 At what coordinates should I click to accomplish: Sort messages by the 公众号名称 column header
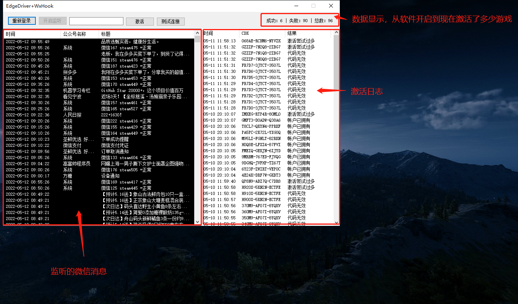[x=80, y=34]
